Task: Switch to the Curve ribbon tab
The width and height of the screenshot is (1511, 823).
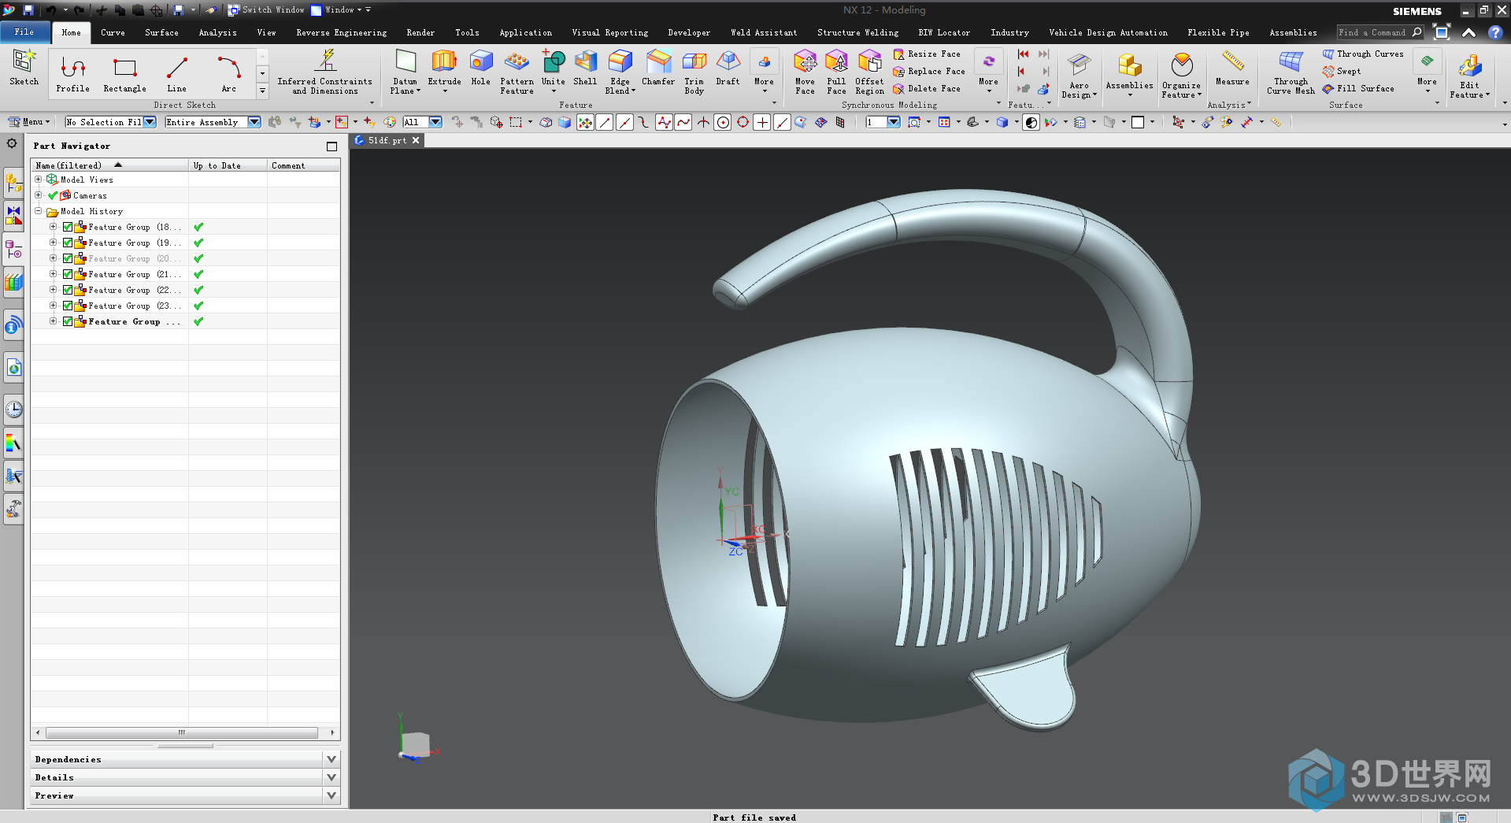Action: [113, 32]
